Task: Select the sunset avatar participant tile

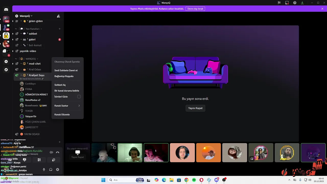Action: (208, 153)
